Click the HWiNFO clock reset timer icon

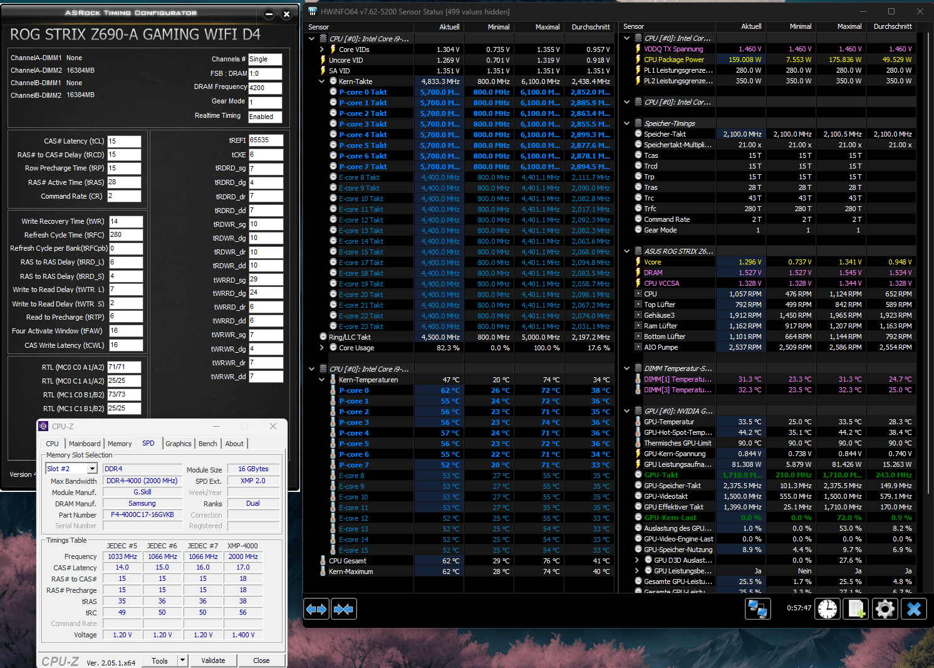pyautogui.click(x=827, y=608)
